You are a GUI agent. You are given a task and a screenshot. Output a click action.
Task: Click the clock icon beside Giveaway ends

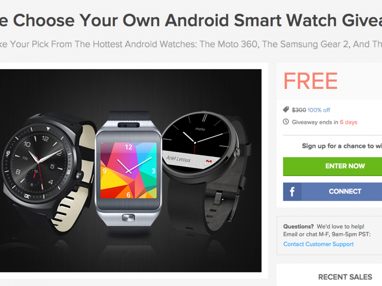pos(286,122)
